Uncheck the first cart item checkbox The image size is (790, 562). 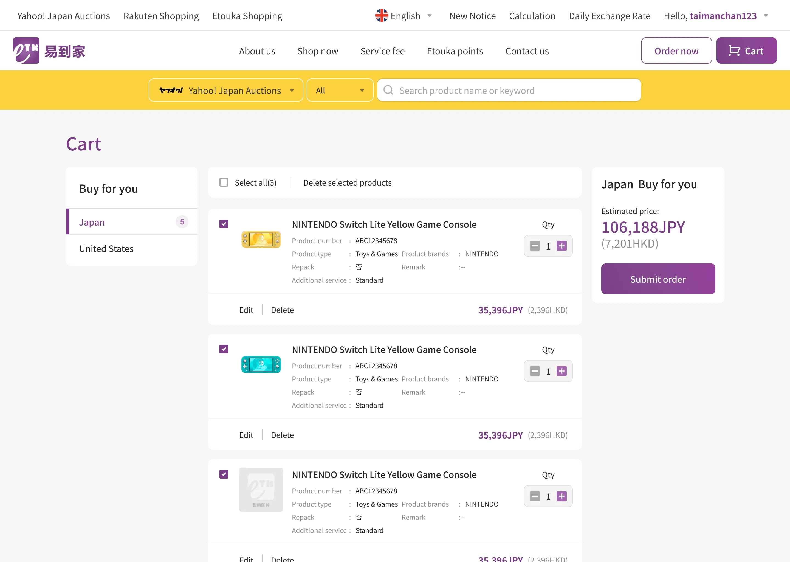click(224, 224)
